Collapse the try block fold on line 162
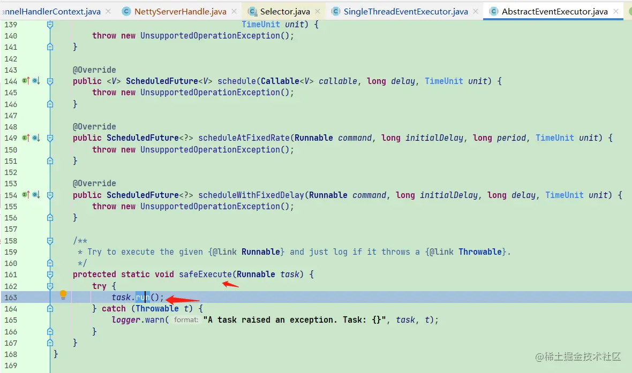This screenshot has height=373, width=632. coord(50,286)
